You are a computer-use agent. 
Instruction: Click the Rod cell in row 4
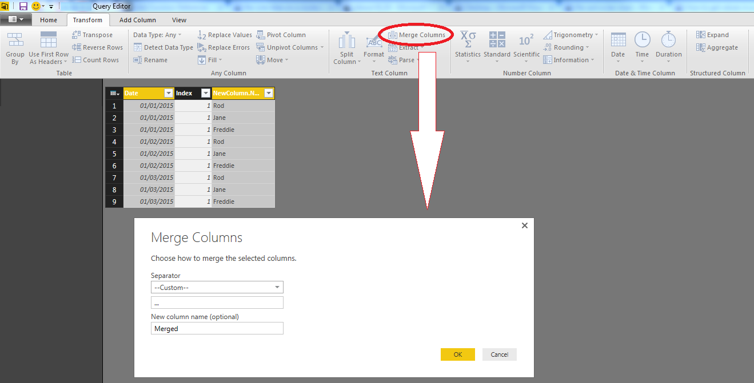(x=243, y=142)
